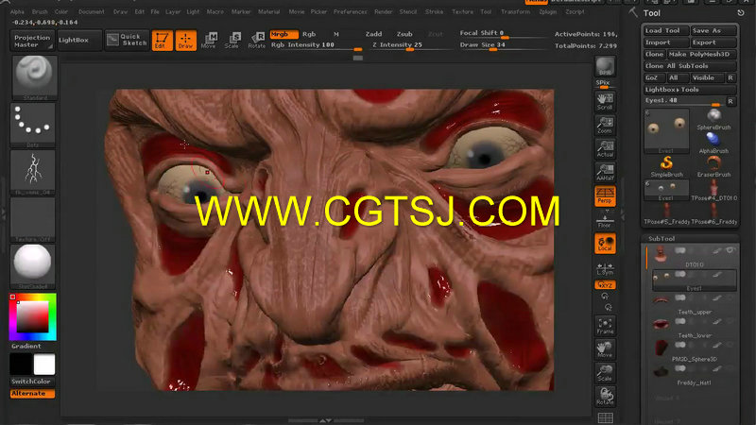
Task: Enable Zsub sculpting mode
Action: 404,34
